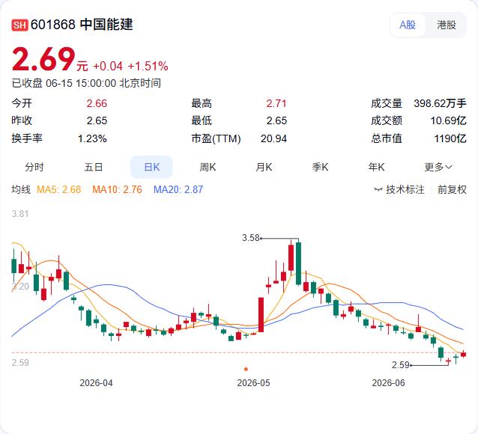Click the 总市值 value 1190亿
The image size is (478, 434).
pos(450,138)
